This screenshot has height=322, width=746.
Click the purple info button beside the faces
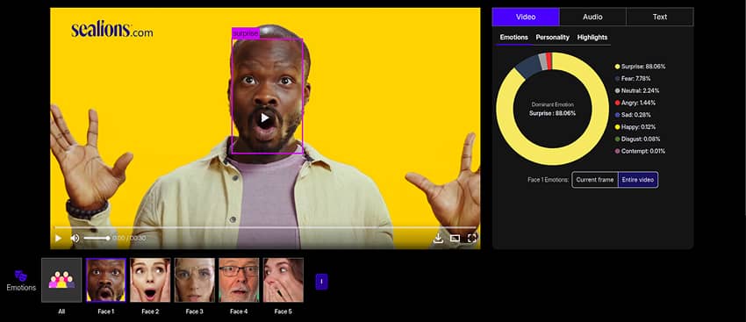tap(321, 282)
